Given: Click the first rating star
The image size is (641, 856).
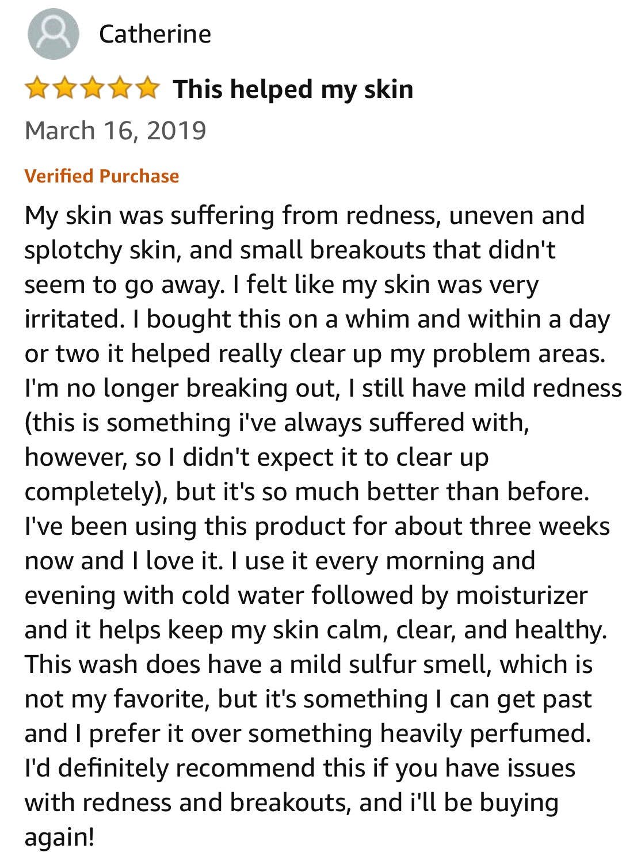Looking at the screenshot, I should pos(37,89).
